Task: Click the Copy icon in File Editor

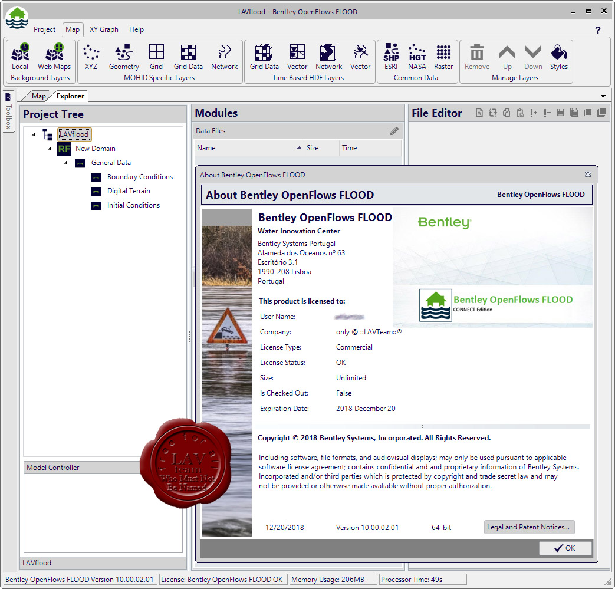Action: tap(507, 113)
